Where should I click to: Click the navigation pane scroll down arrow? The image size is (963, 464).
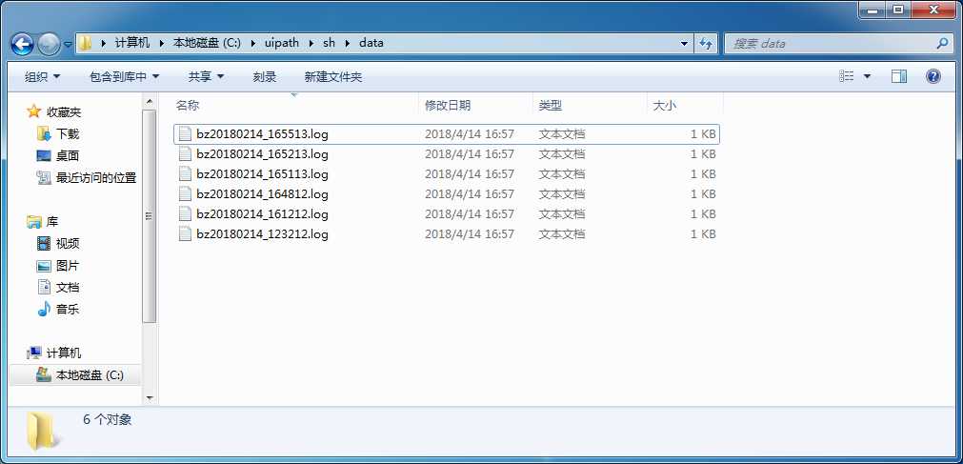[x=150, y=398]
